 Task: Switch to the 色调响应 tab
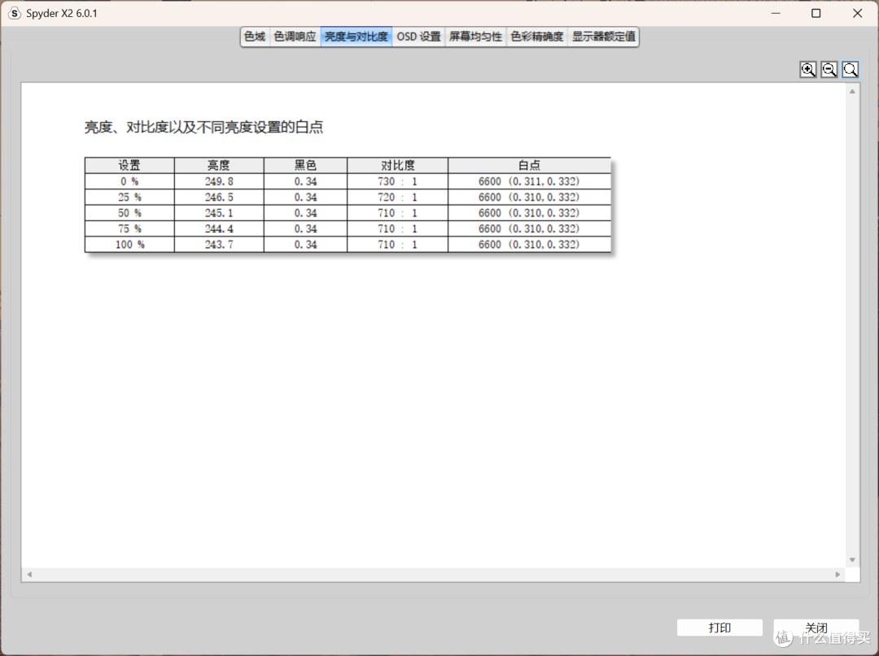point(295,37)
